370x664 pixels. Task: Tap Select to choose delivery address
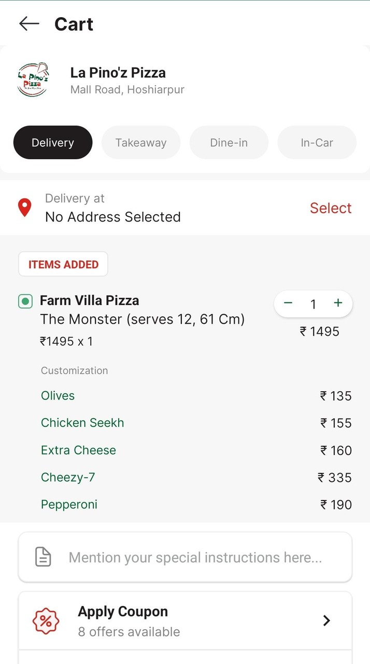[x=331, y=208]
